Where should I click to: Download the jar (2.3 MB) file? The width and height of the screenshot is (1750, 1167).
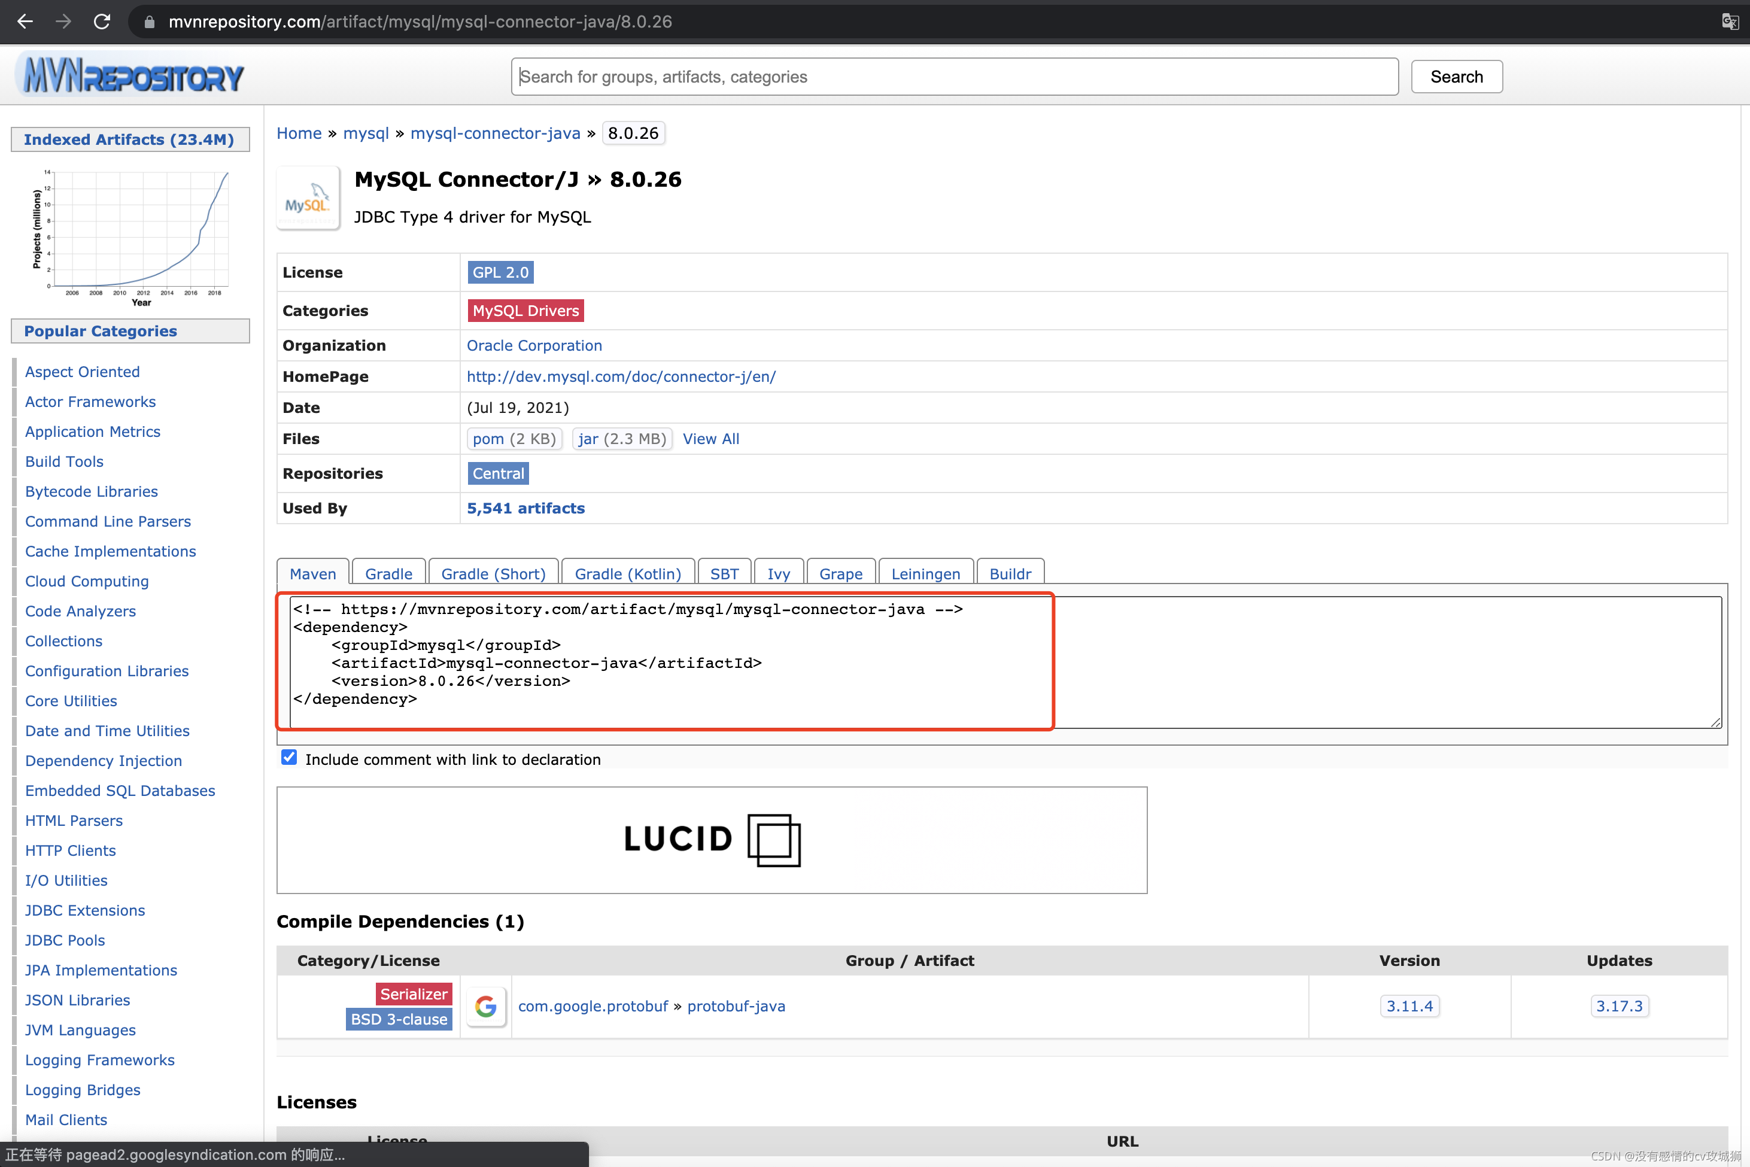(622, 439)
